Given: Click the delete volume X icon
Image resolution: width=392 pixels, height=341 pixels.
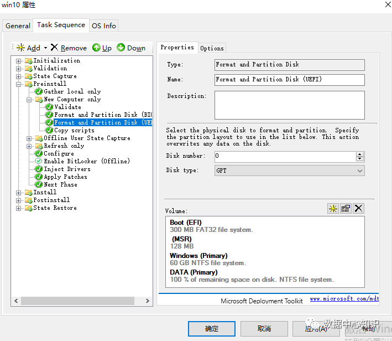Looking at the screenshot, I should (x=358, y=209).
